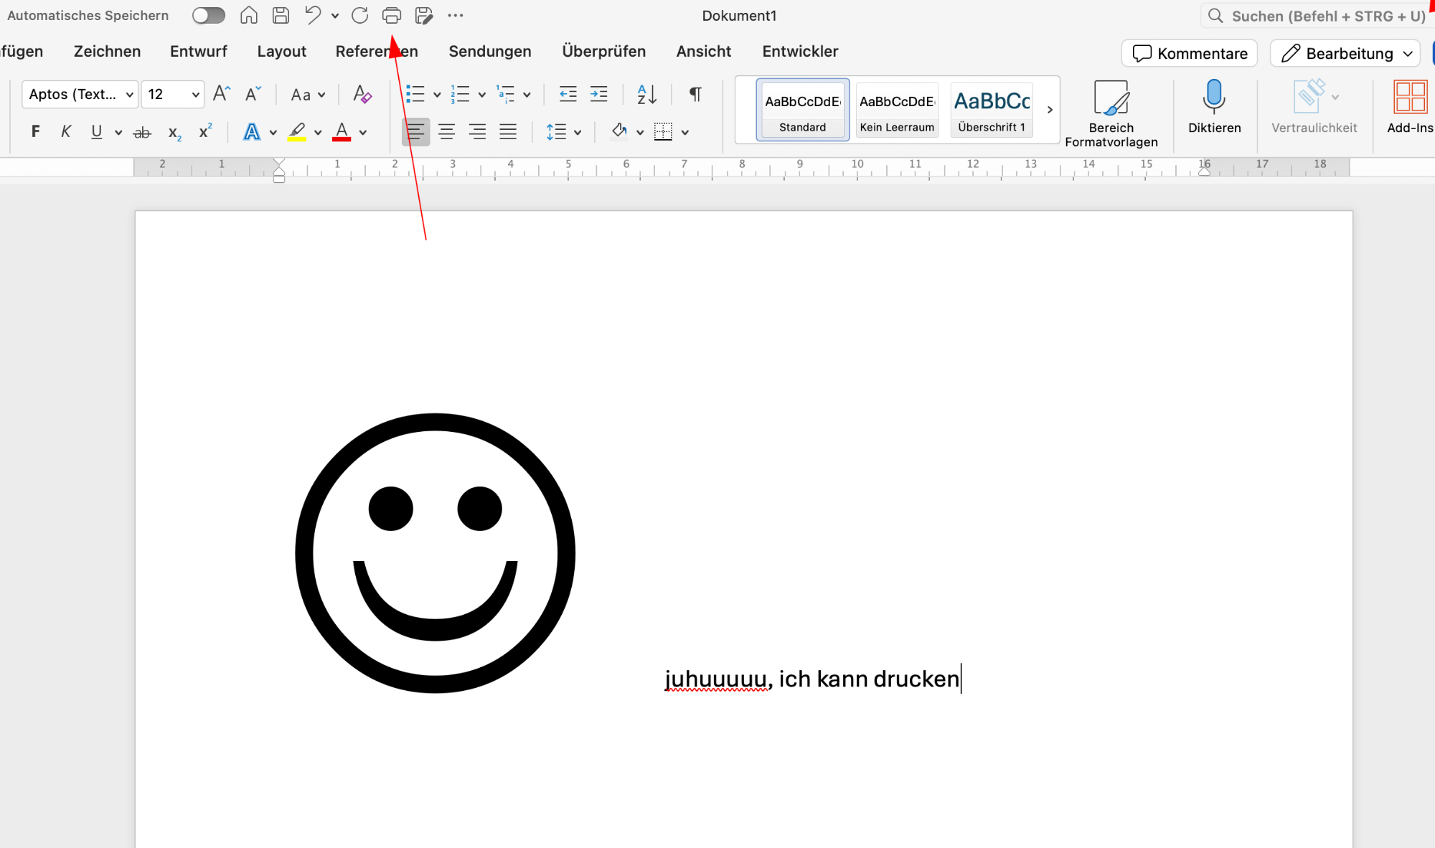Open Bereich Formatvorlagen pane

1111,113
